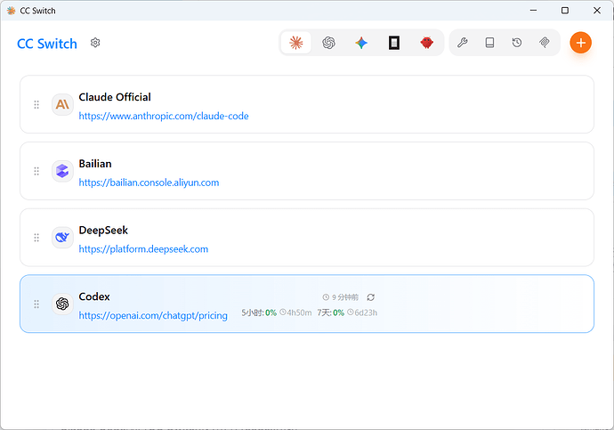Open the platform.deepseek.com link
614x430 pixels.
[143, 249]
